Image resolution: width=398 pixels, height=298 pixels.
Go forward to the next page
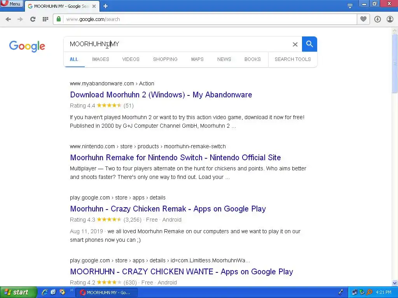click(x=20, y=19)
